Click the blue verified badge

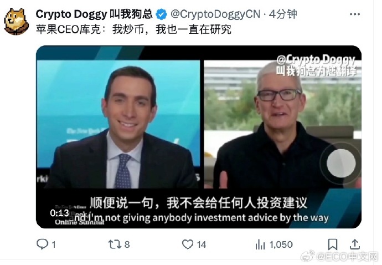point(161,14)
